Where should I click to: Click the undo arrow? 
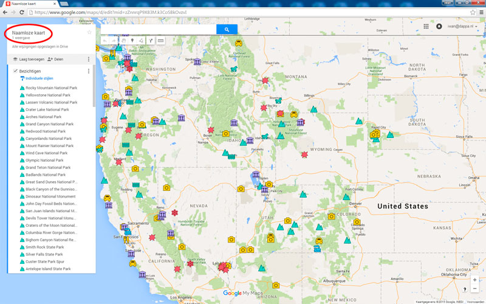coord(104,41)
